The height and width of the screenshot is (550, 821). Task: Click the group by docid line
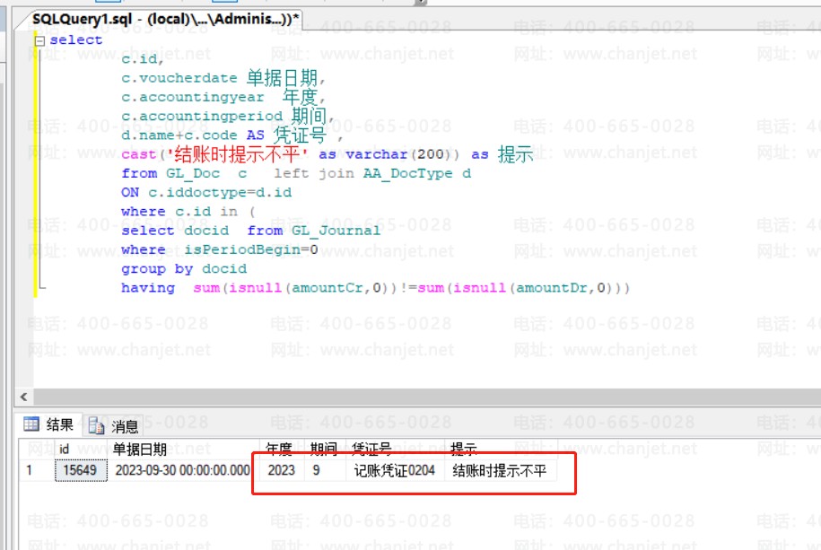pos(184,268)
